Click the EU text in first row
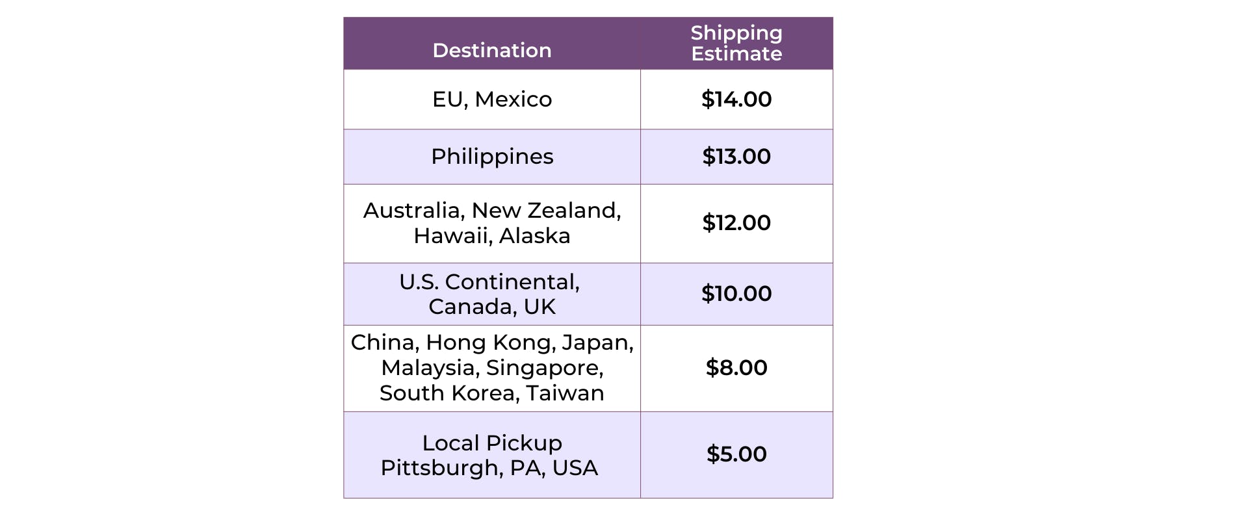1248x520 pixels. pyautogui.click(x=447, y=99)
